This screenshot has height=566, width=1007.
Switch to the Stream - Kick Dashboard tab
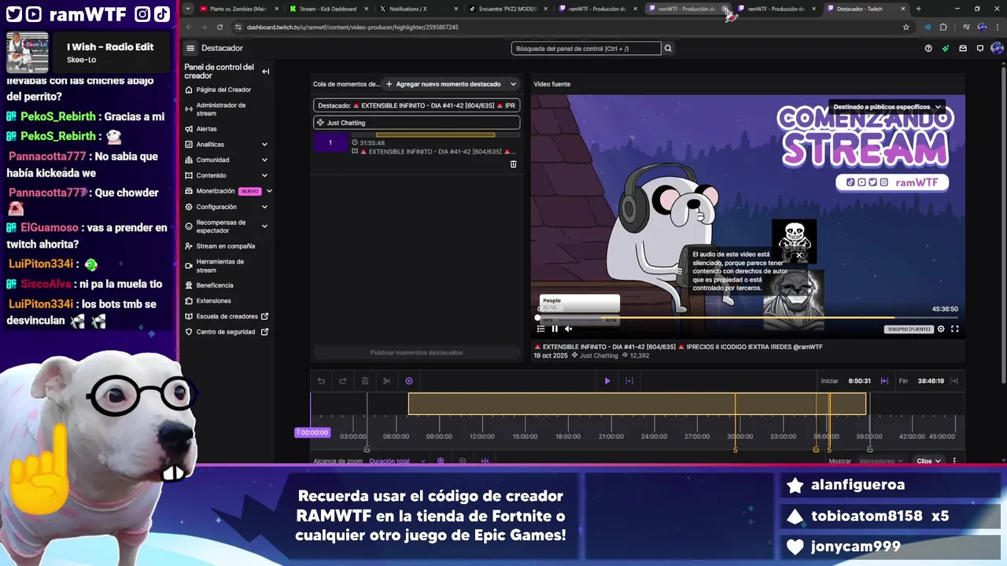[x=327, y=9]
